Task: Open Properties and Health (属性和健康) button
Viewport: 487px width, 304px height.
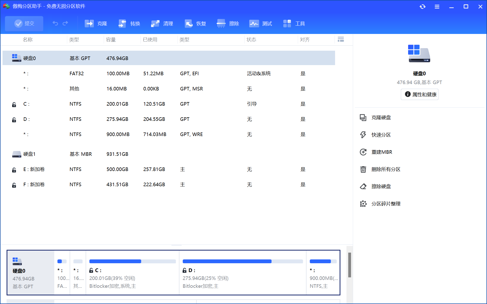Action: (420, 94)
